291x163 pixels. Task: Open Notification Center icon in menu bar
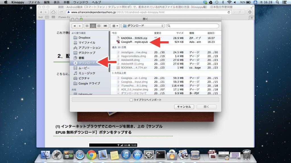click(x=284, y=2)
